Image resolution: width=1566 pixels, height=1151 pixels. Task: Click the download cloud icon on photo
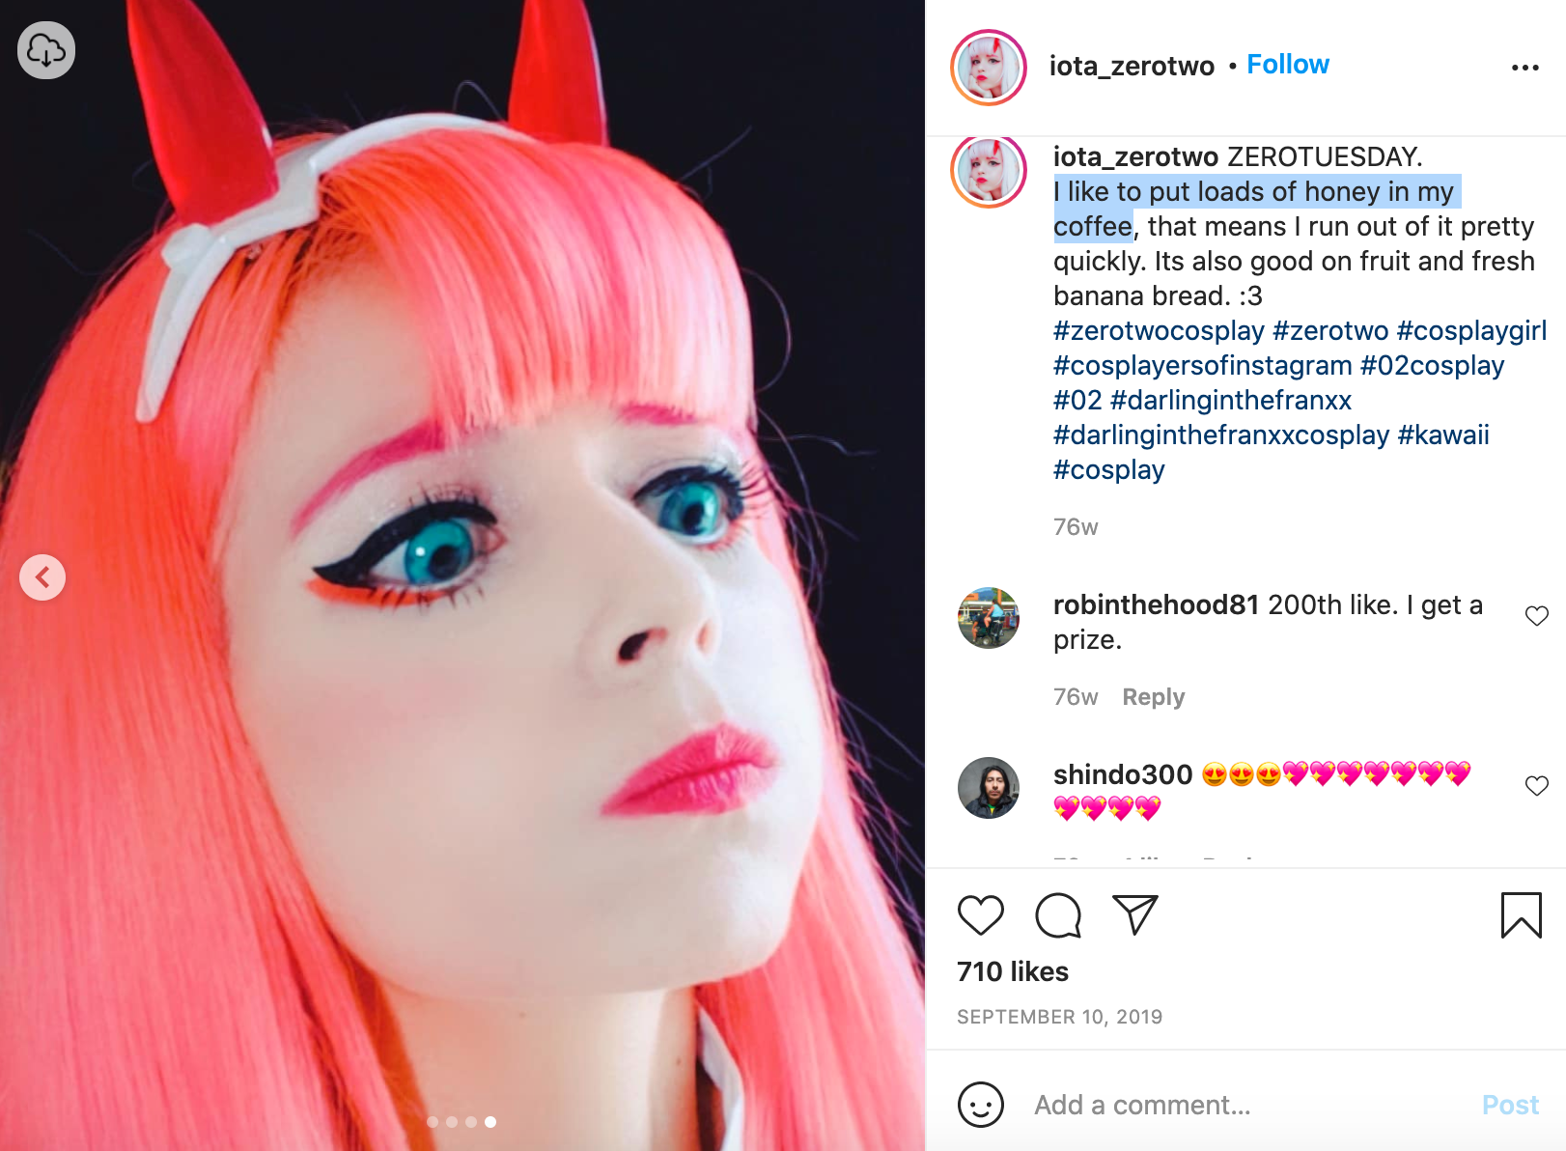coord(46,50)
